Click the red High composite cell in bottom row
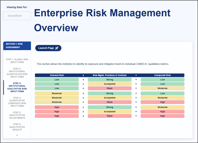Screen dimensions: 198x143 (163, 116)
